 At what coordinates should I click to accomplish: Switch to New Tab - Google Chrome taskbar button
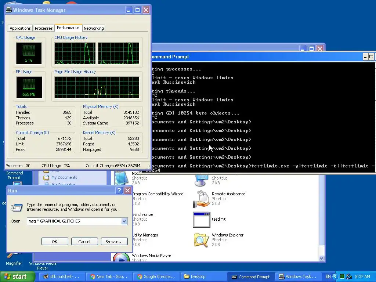click(x=109, y=277)
